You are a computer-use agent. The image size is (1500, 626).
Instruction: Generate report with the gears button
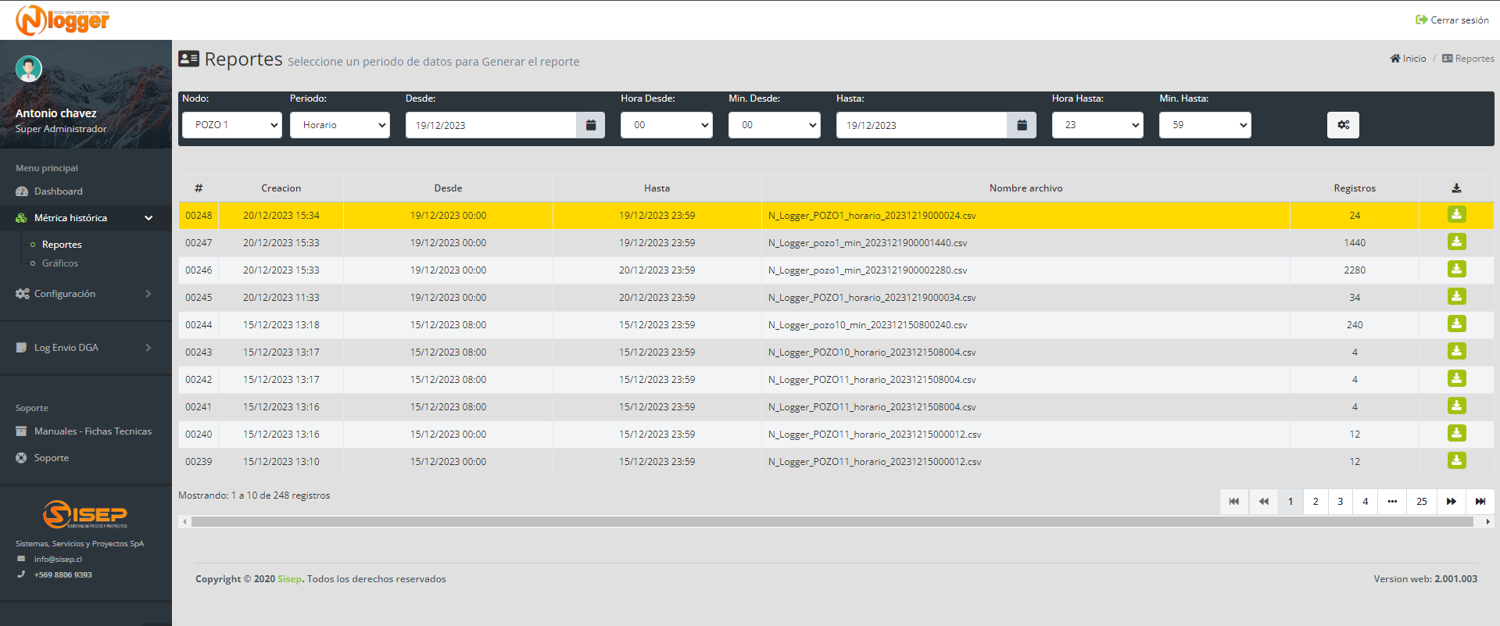1343,125
